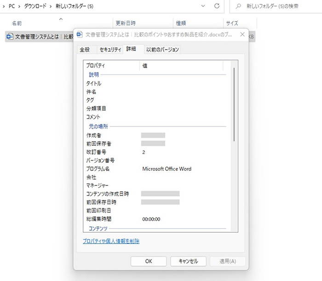The width and height of the screenshot is (322, 281).
Task: Select the バージョン番号 property row
Action: (x=156, y=161)
